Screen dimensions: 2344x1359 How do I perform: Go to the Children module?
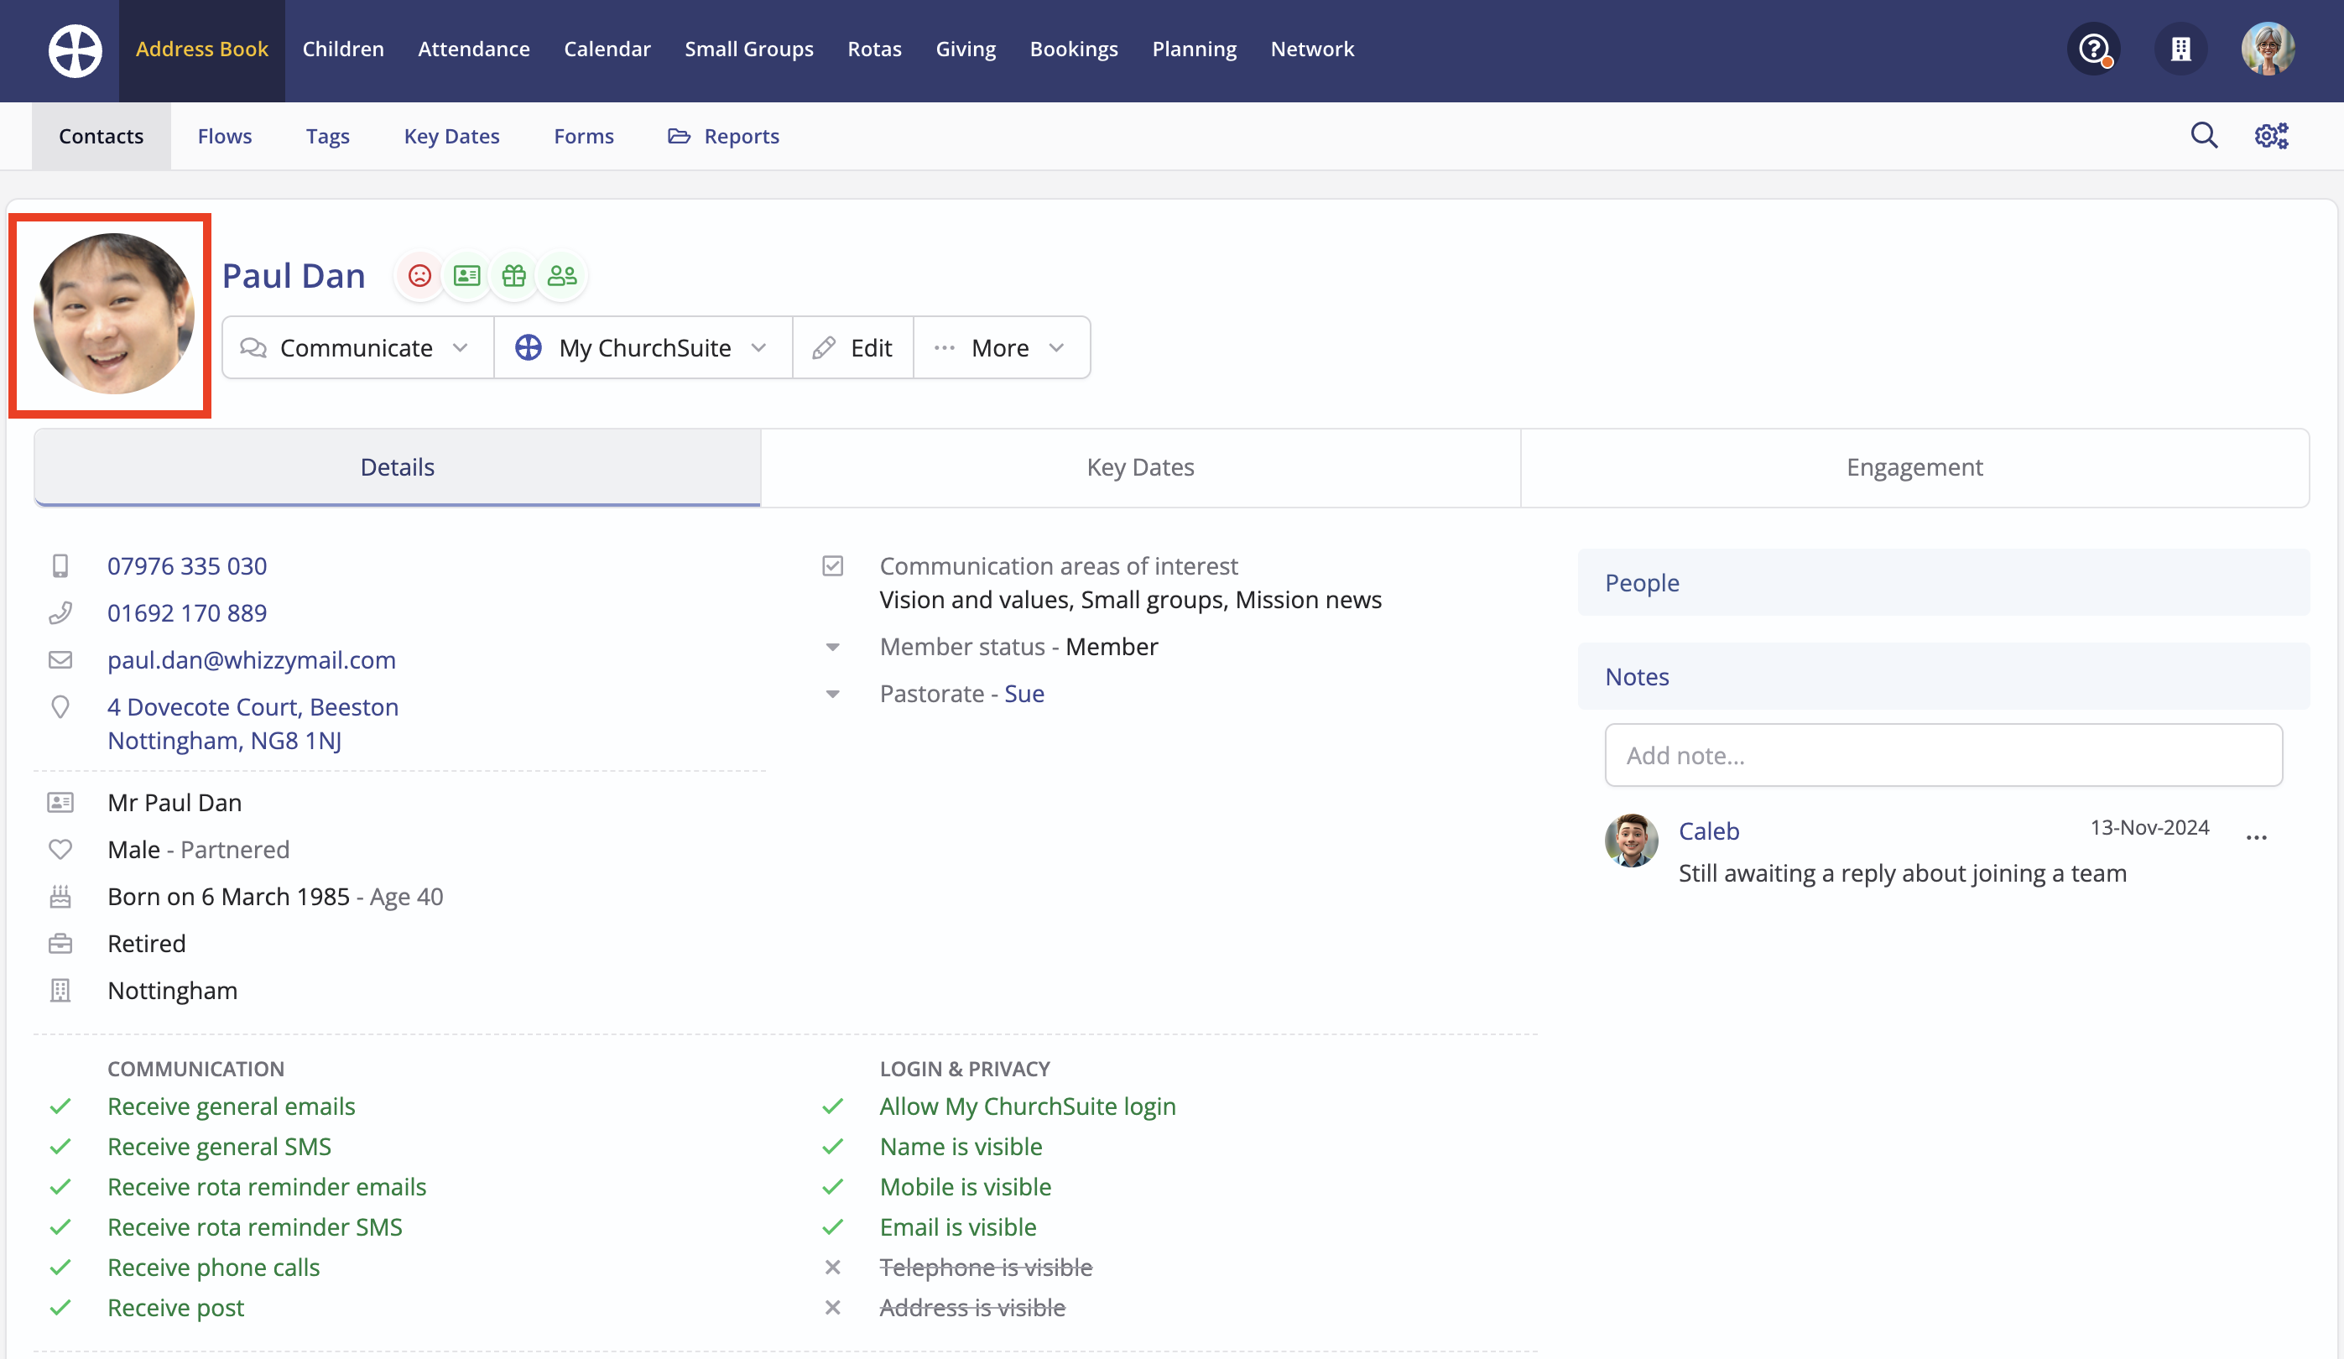(x=343, y=49)
